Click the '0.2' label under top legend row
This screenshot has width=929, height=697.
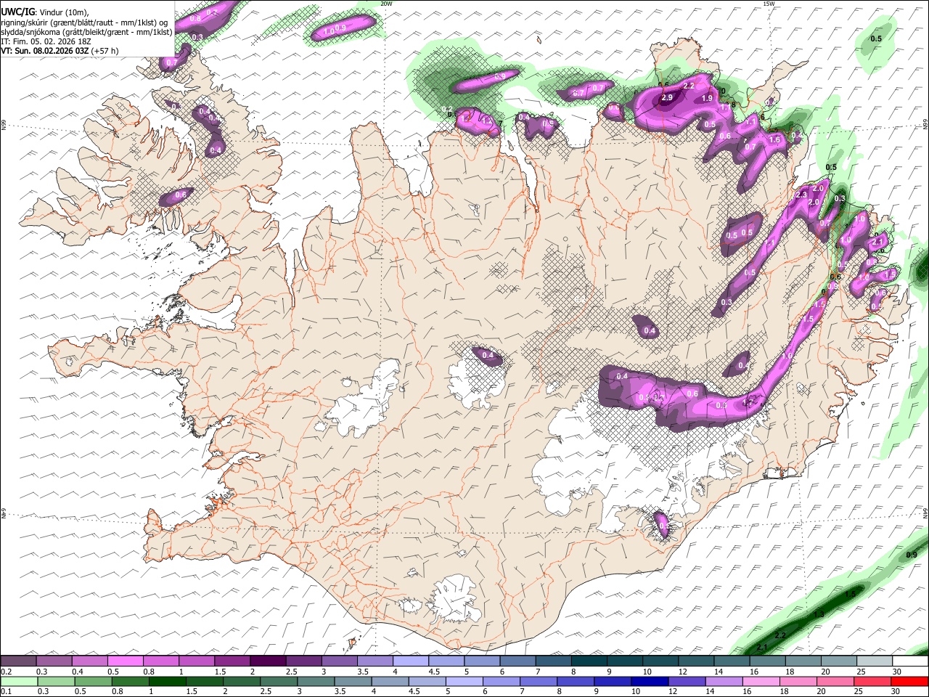pos(6,672)
